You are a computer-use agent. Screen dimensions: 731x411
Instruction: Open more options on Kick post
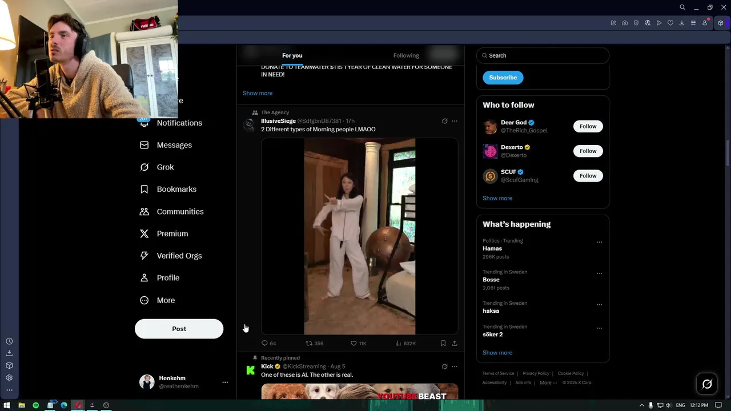coord(455,366)
